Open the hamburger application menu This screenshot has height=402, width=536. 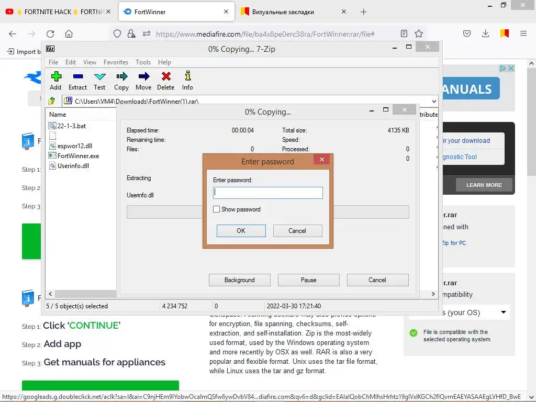coord(523,33)
